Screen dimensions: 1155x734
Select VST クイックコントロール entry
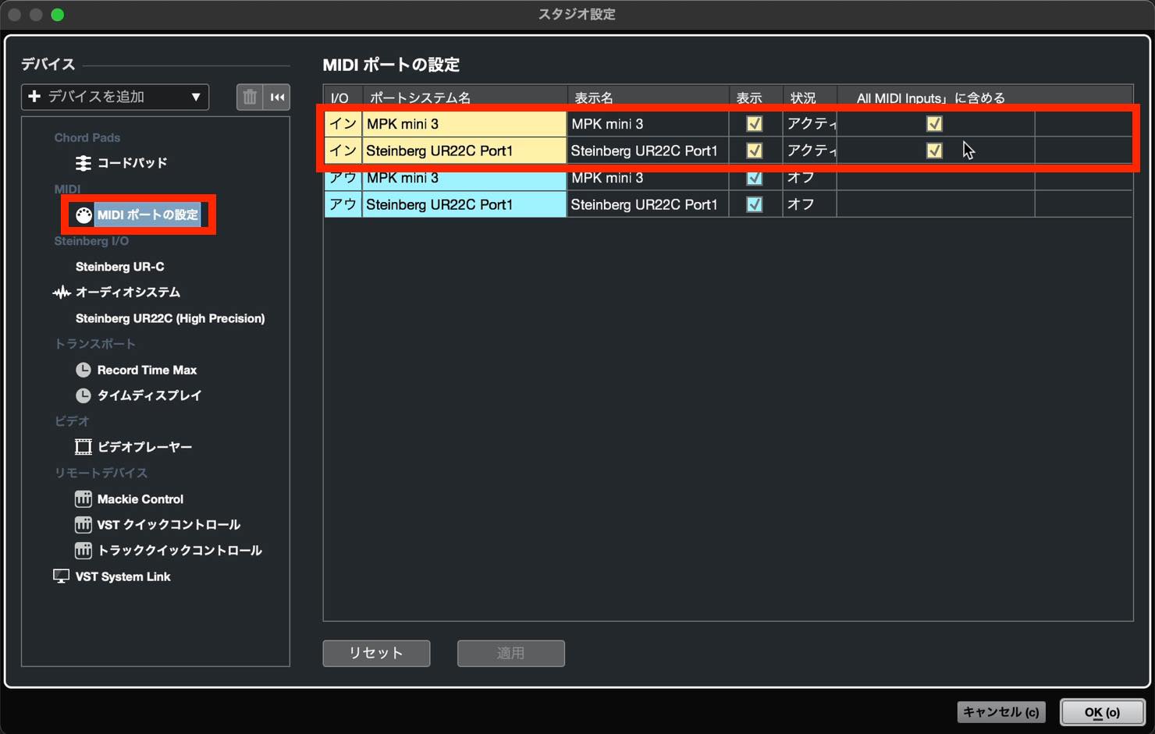pyautogui.click(x=169, y=525)
